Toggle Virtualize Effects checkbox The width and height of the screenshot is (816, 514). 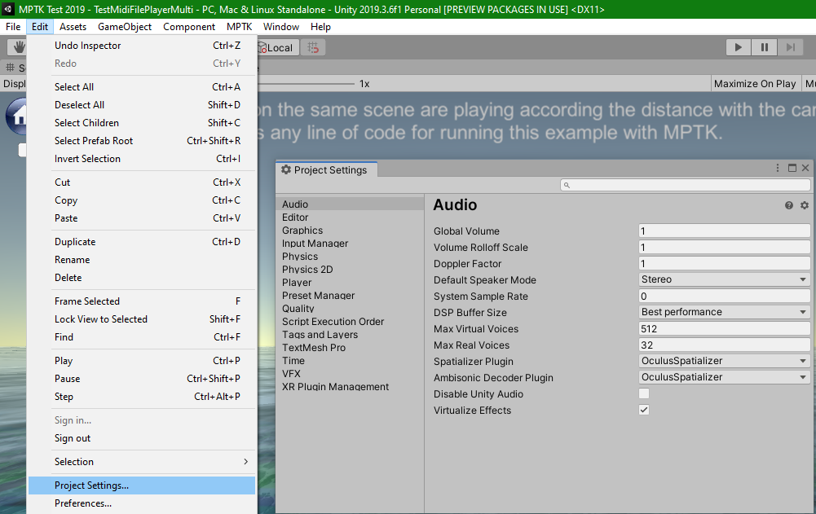pyautogui.click(x=644, y=410)
